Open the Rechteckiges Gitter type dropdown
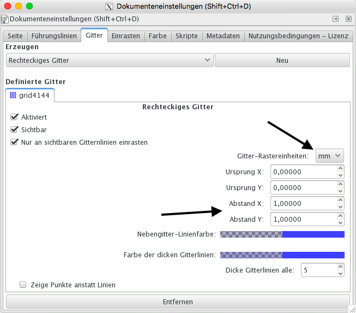This screenshot has width=356, height=313. (x=109, y=60)
